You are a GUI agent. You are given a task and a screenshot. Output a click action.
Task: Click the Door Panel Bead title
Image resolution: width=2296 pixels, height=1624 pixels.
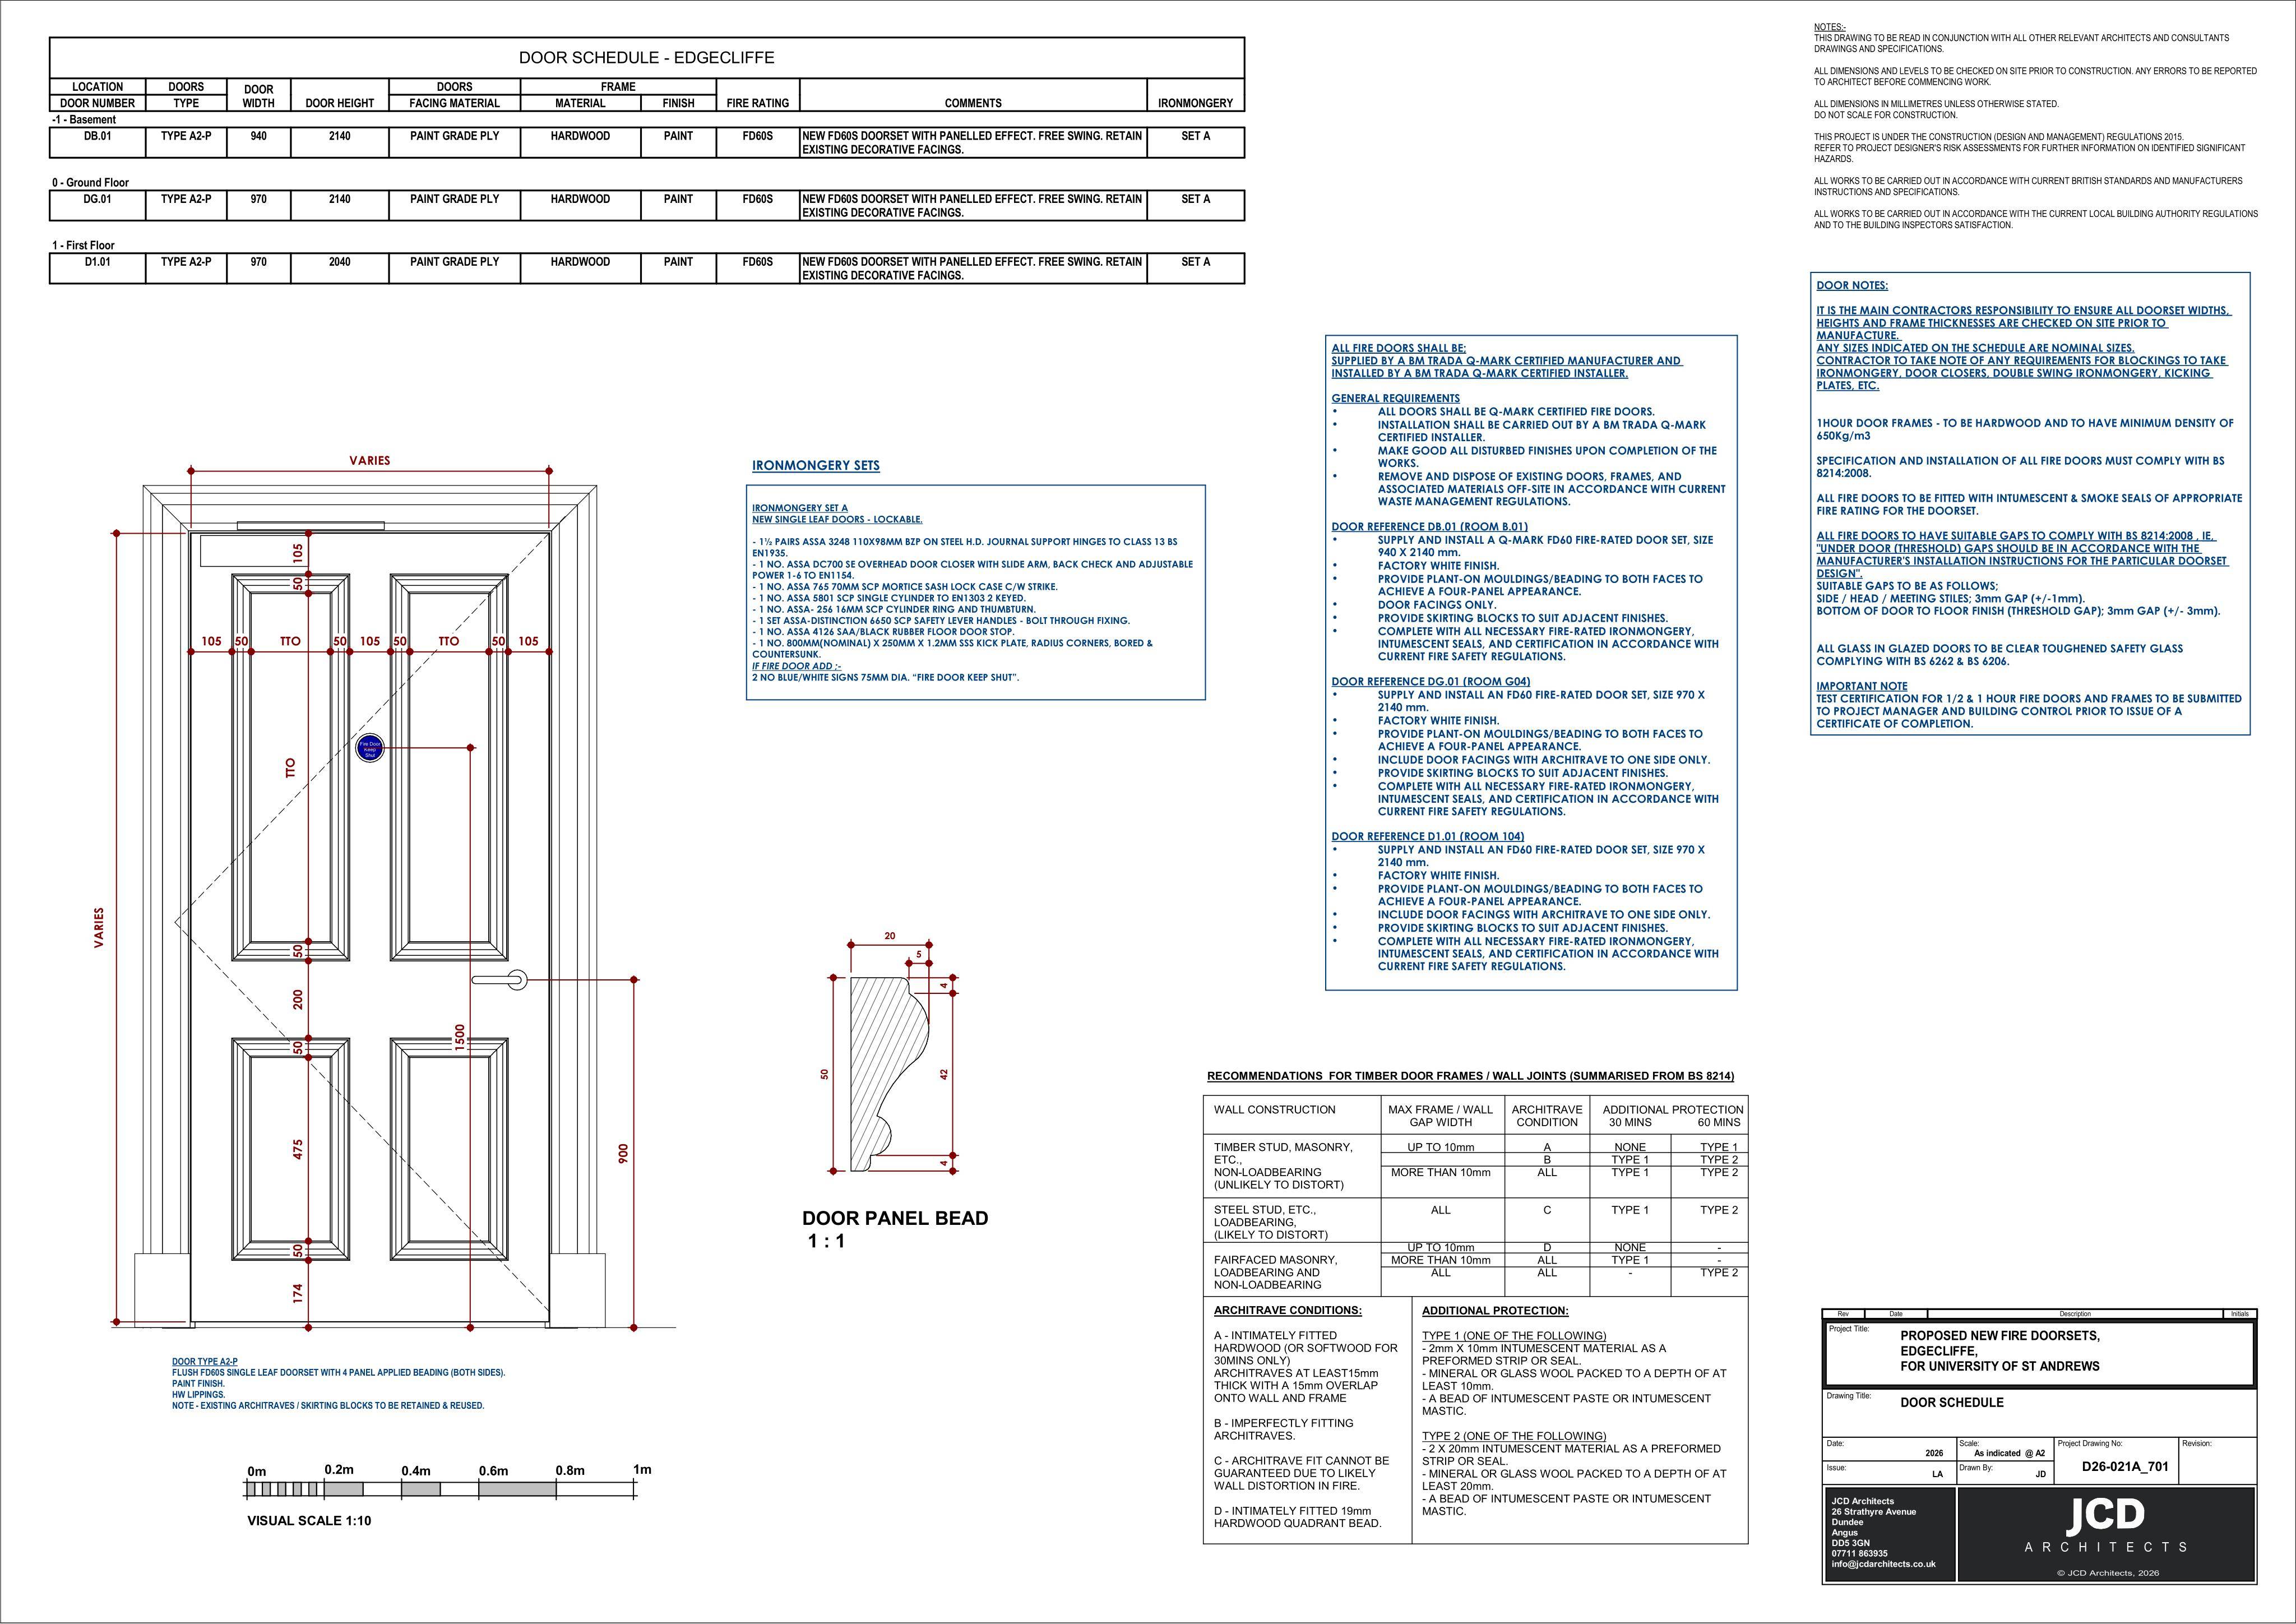[x=895, y=1218]
